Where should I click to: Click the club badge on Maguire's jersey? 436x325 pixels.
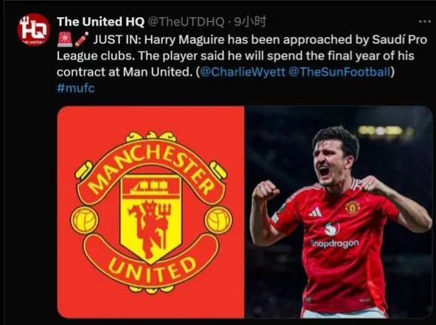(352, 207)
